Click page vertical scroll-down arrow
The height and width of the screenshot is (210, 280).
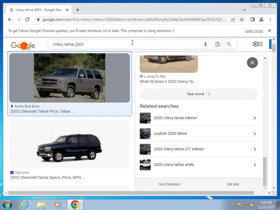pos(274,188)
